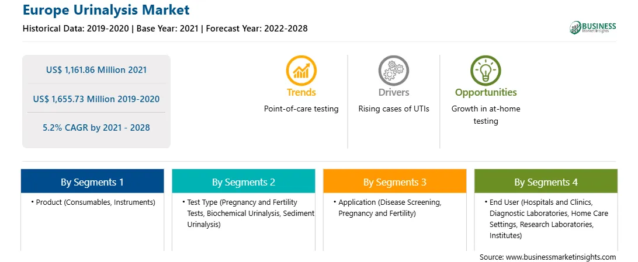Screen dimensions: 638x262
Task: Click the End User bullet text
Action: [x=549, y=219]
